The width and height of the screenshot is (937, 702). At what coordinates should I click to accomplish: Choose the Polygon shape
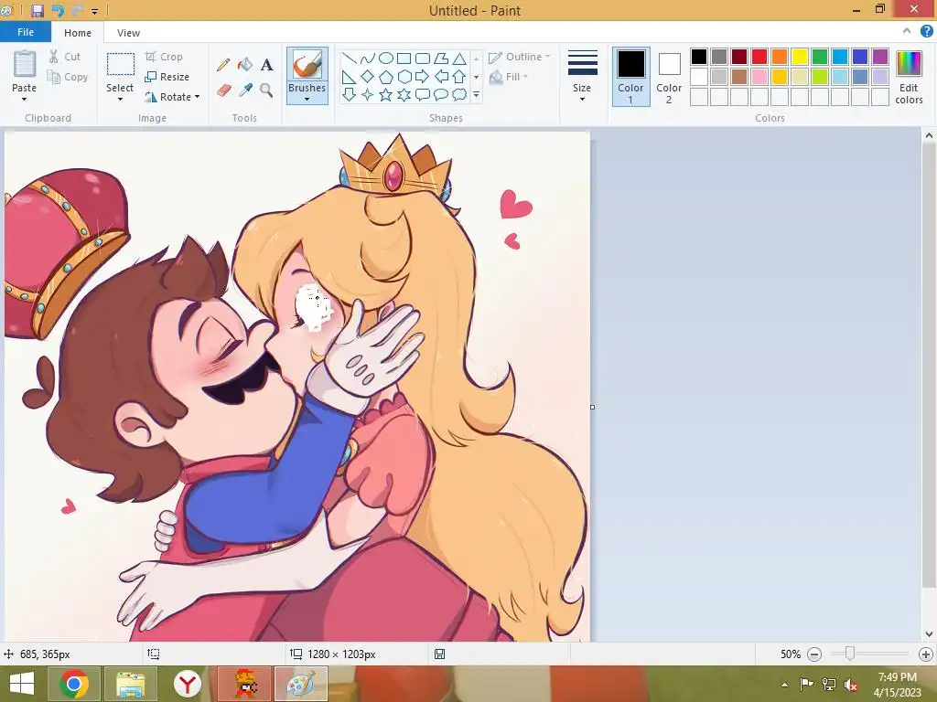tap(441, 58)
